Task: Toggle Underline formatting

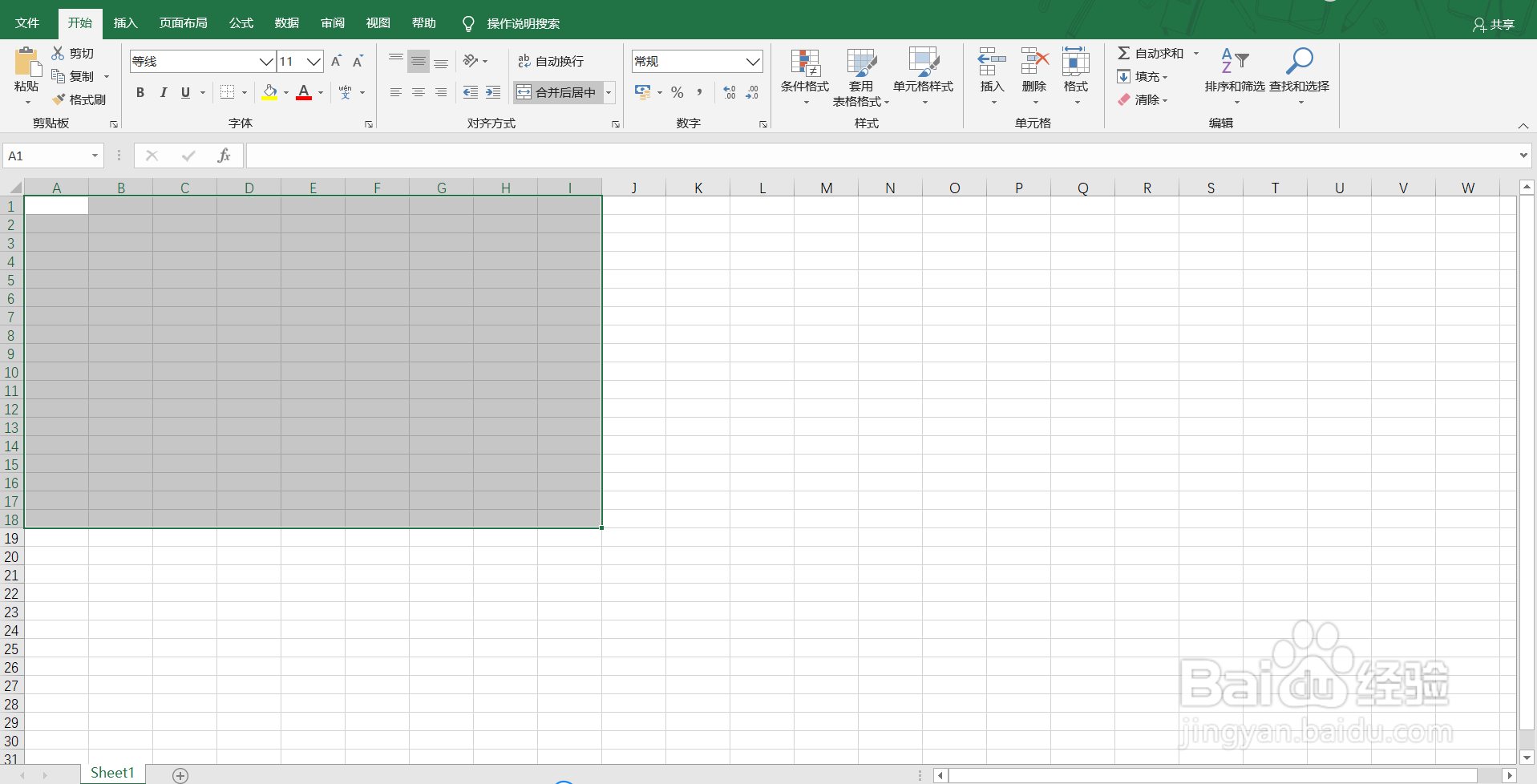Action: 185,92
